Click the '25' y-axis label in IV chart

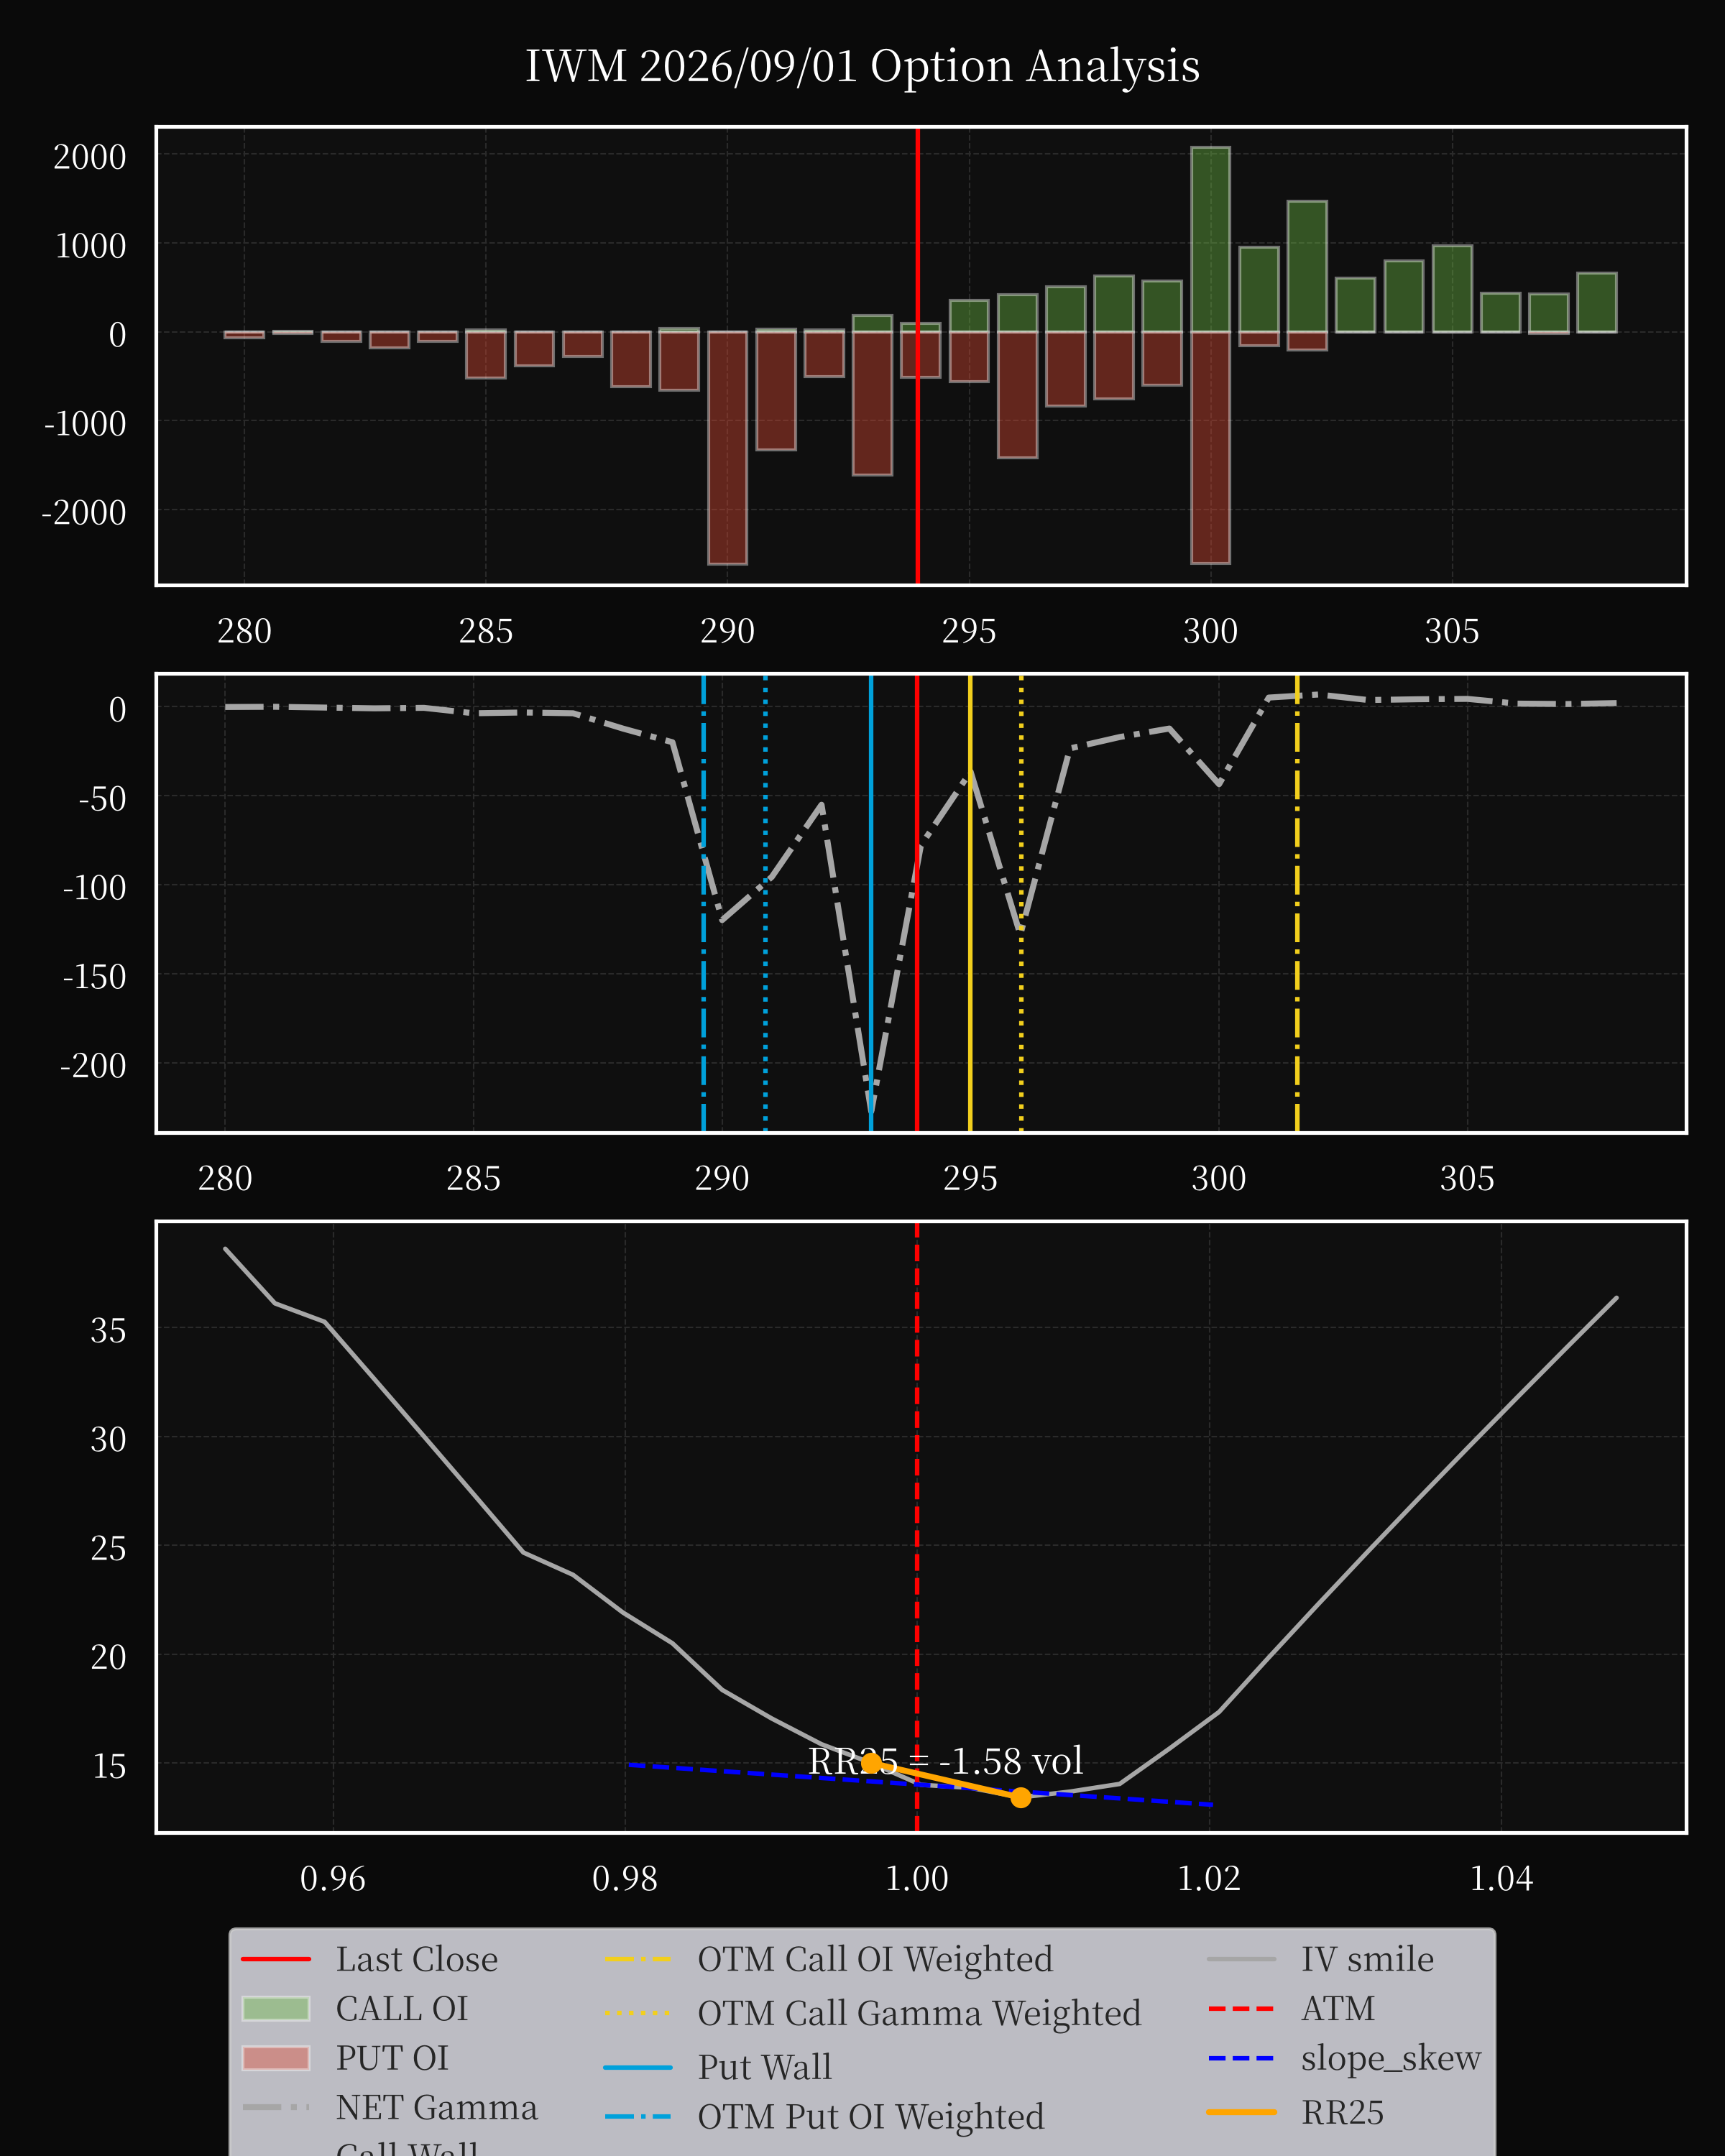tap(108, 1548)
